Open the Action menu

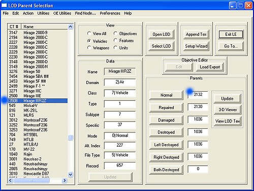(x=28, y=13)
